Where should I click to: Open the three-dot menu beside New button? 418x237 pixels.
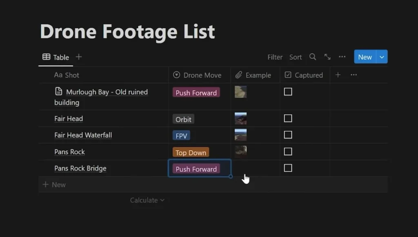342,57
